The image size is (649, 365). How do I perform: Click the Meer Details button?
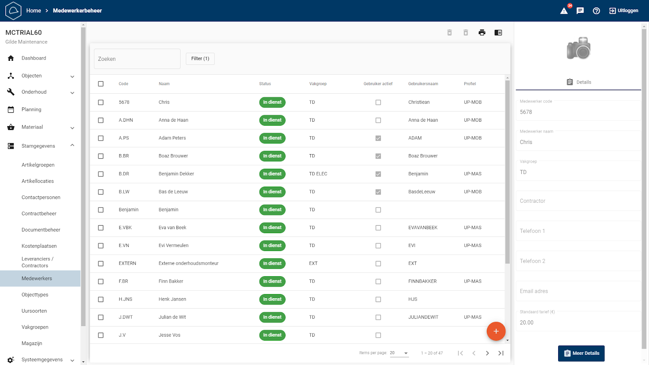coord(581,353)
